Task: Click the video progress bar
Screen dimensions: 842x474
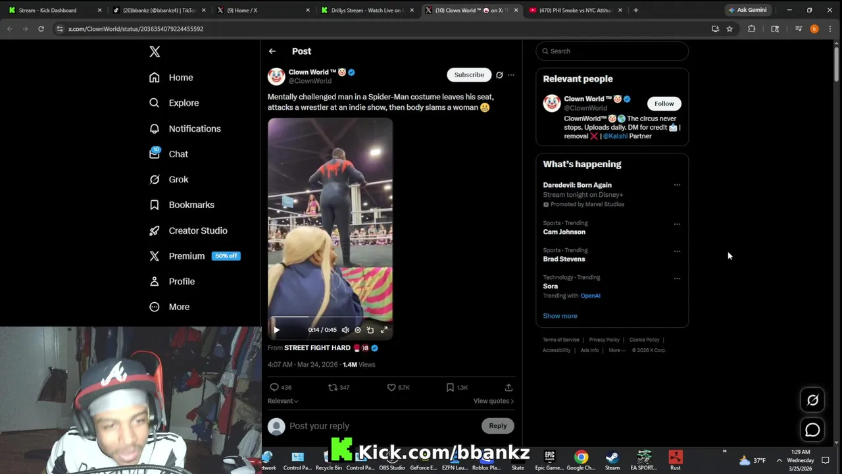Action: (x=330, y=317)
